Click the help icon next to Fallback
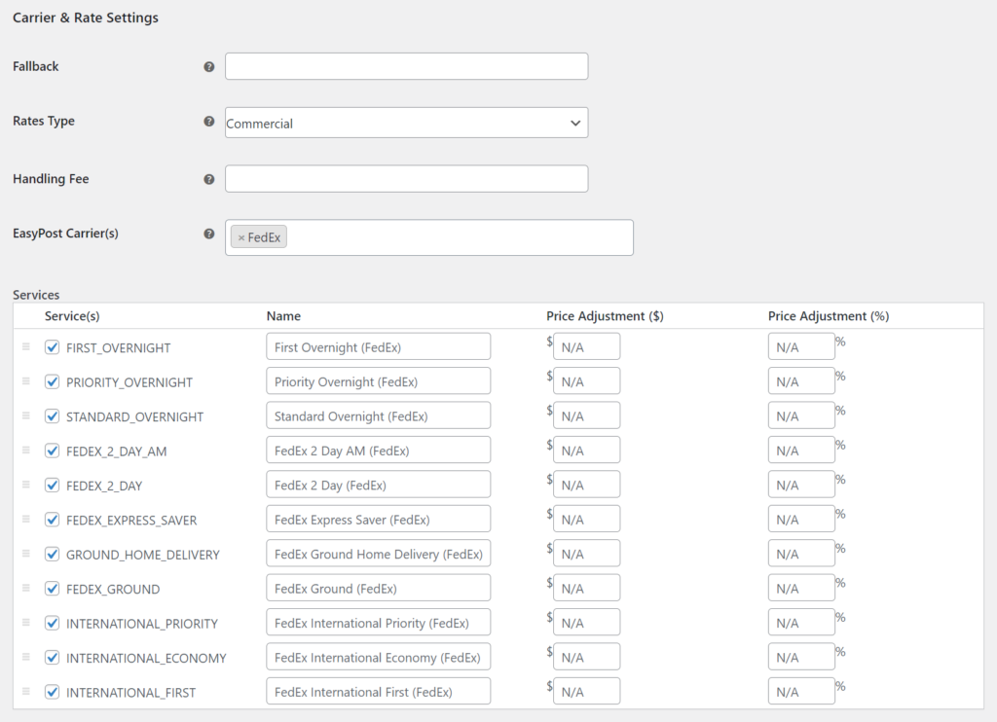This screenshot has width=997, height=722. (x=208, y=67)
